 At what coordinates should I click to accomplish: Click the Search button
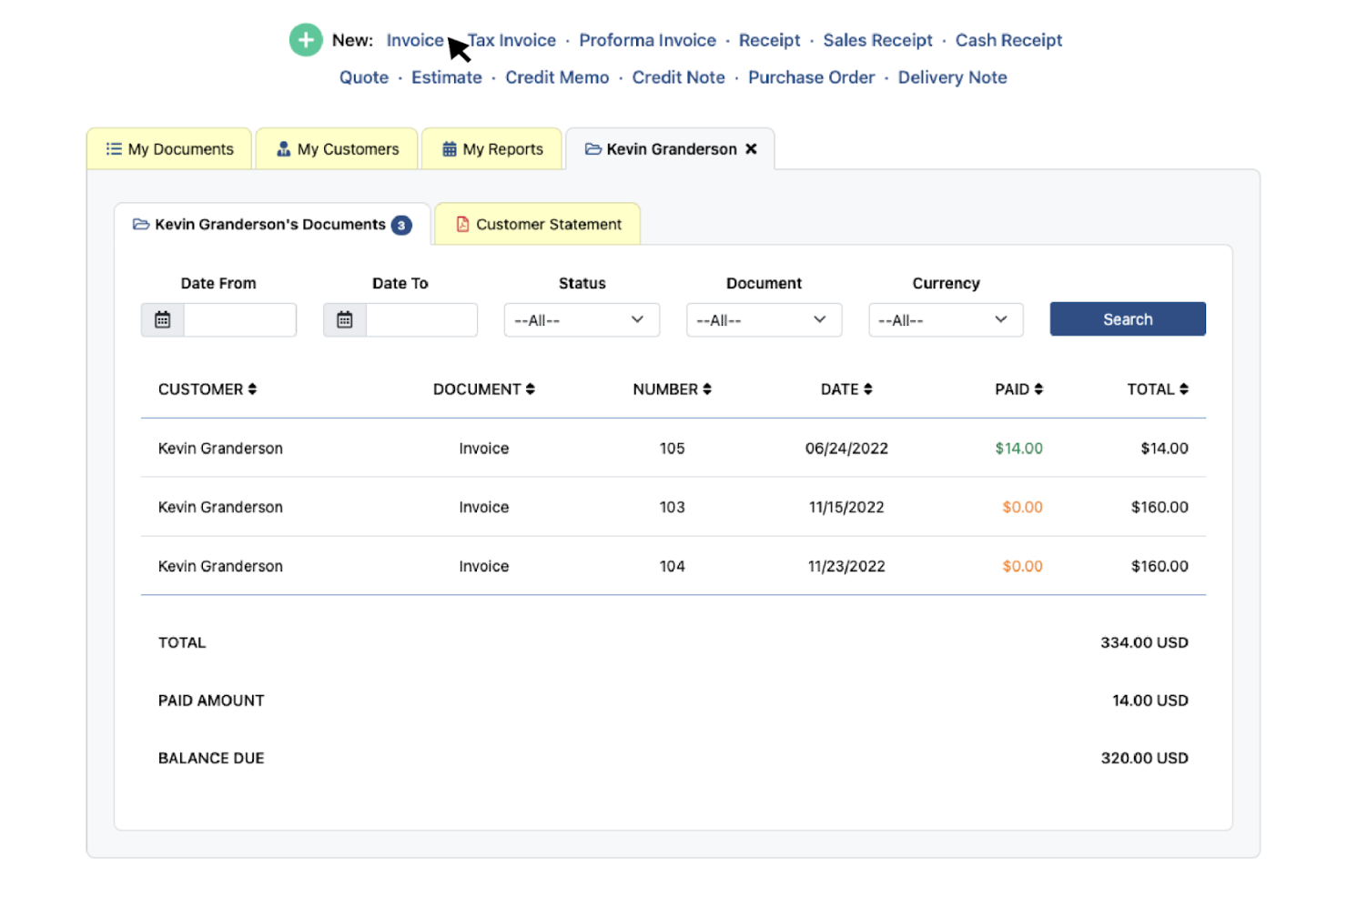(1127, 318)
